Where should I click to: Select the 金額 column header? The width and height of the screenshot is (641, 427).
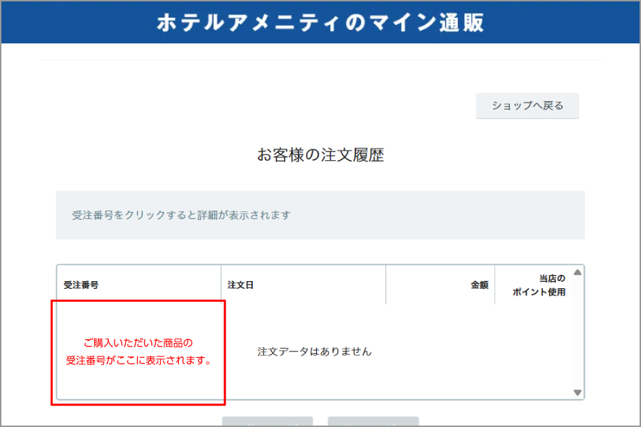point(479,285)
